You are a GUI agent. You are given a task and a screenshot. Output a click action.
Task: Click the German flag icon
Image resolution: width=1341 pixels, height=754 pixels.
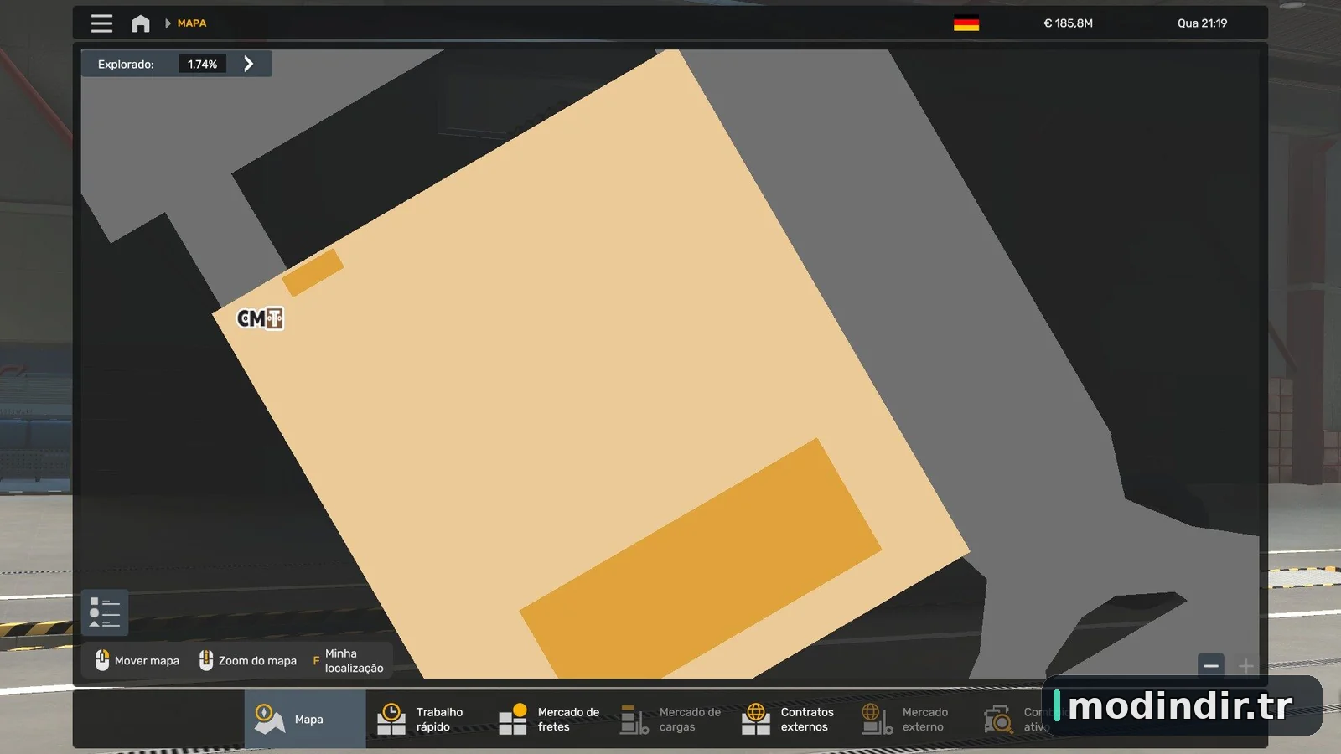tap(966, 23)
